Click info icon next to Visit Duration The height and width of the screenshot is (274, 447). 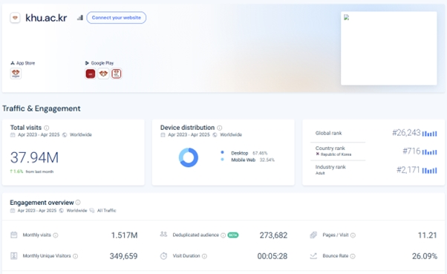(x=204, y=256)
